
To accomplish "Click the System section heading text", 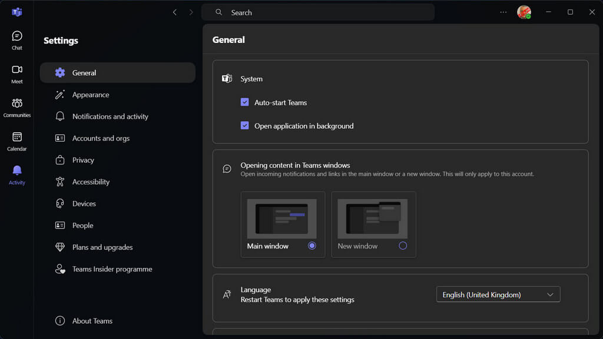I will click(251, 79).
